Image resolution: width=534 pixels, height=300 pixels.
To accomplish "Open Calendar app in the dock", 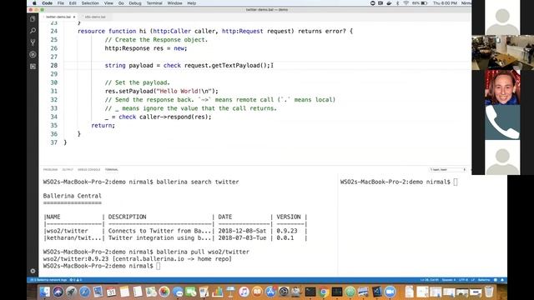I will click(x=111, y=292).
